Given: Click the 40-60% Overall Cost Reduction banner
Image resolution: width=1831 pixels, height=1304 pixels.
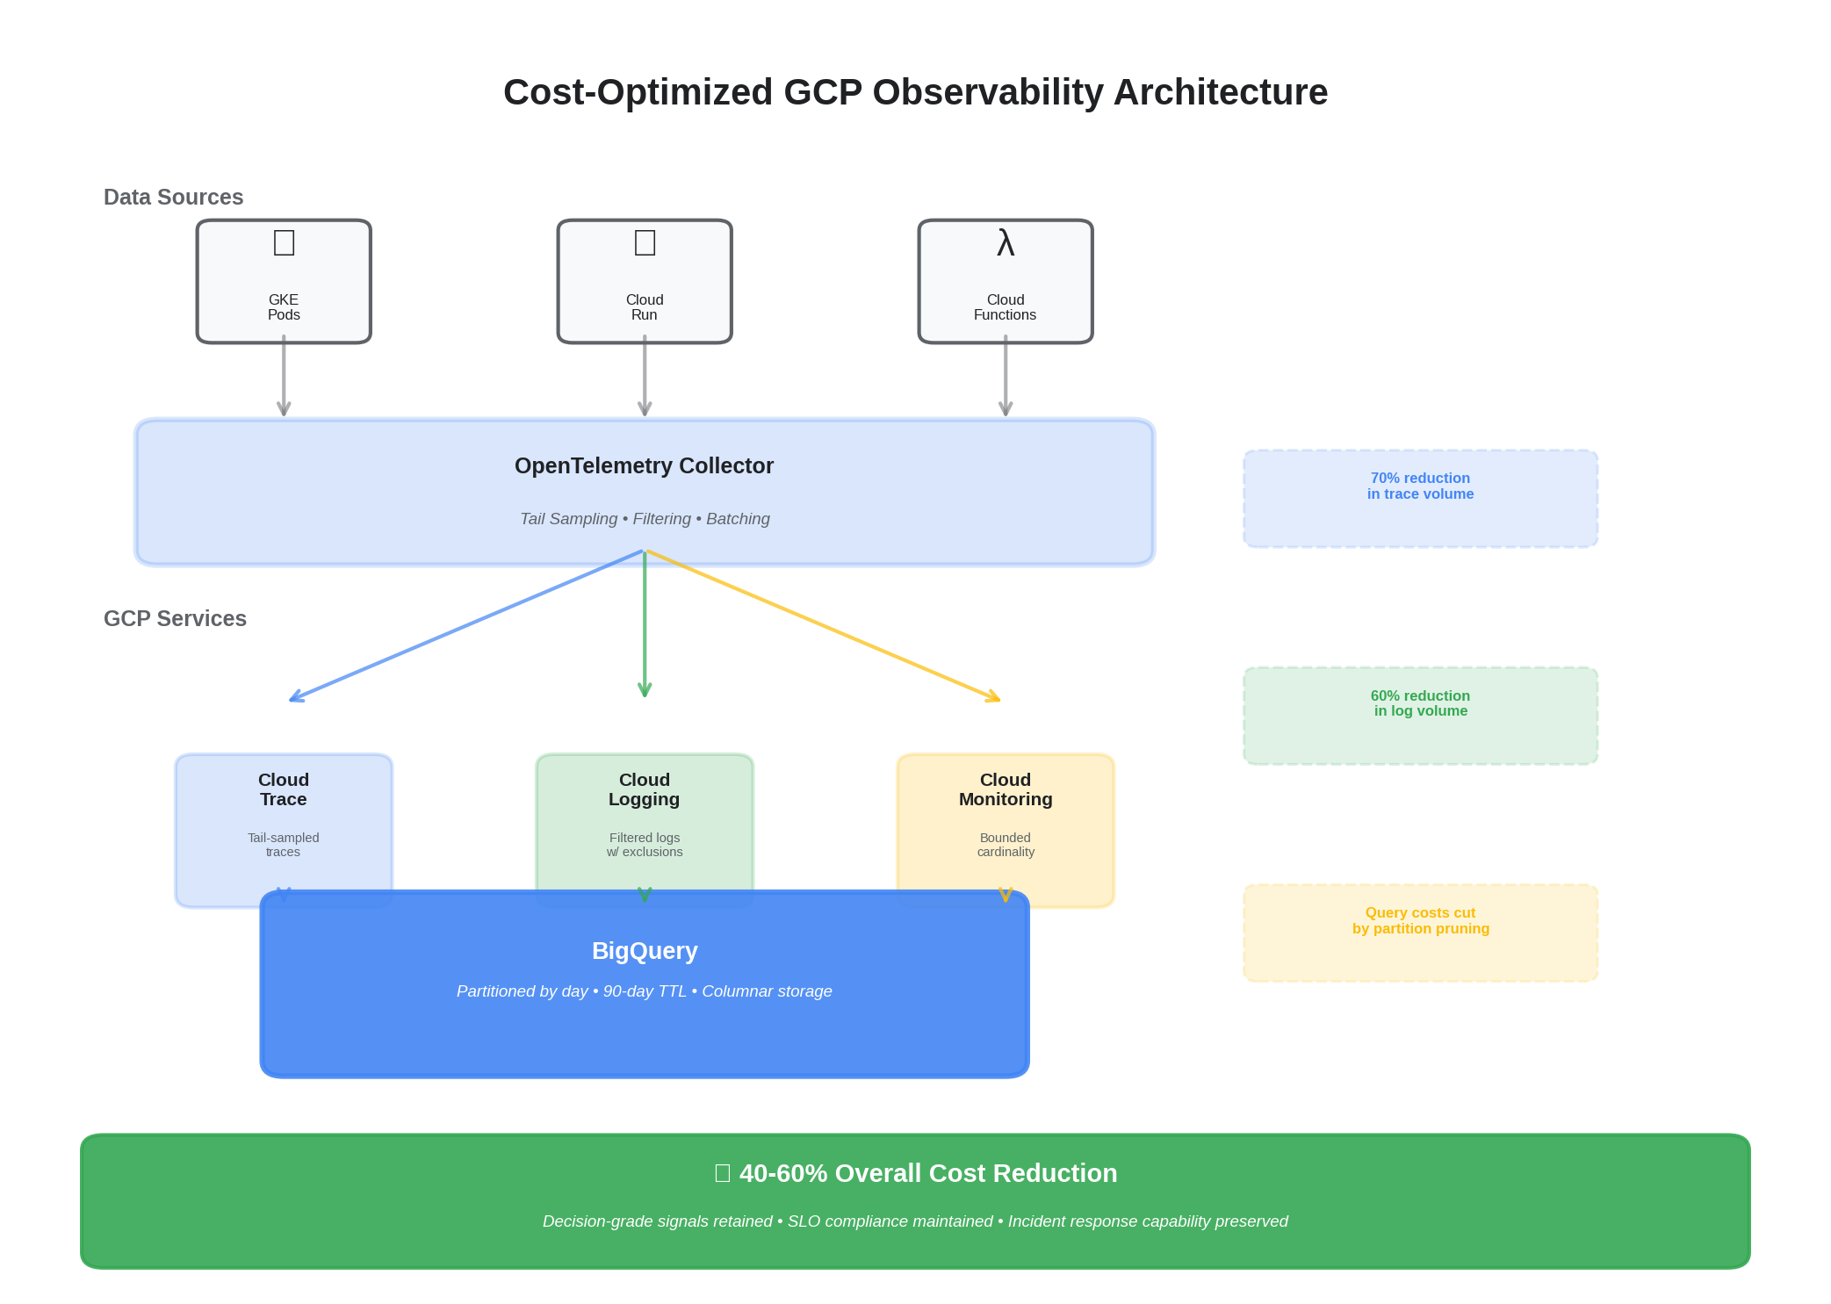Looking at the screenshot, I should (x=915, y=1173).
